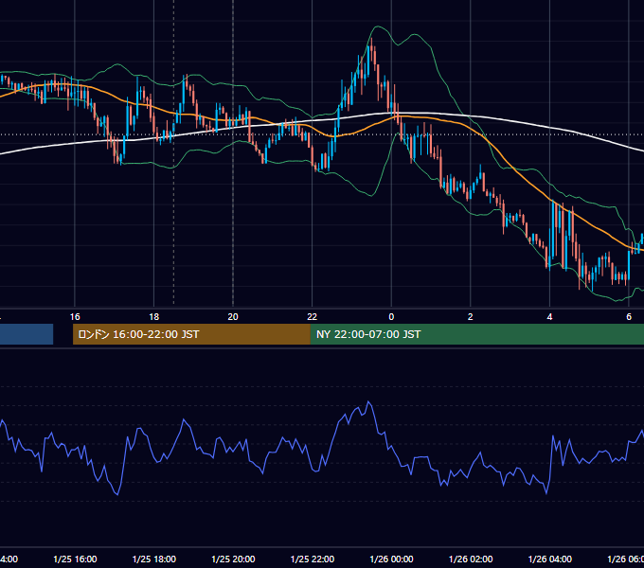Click the 1/25 18:00 date label
Screen dimensions: 644x568
(x=154, y=559)
